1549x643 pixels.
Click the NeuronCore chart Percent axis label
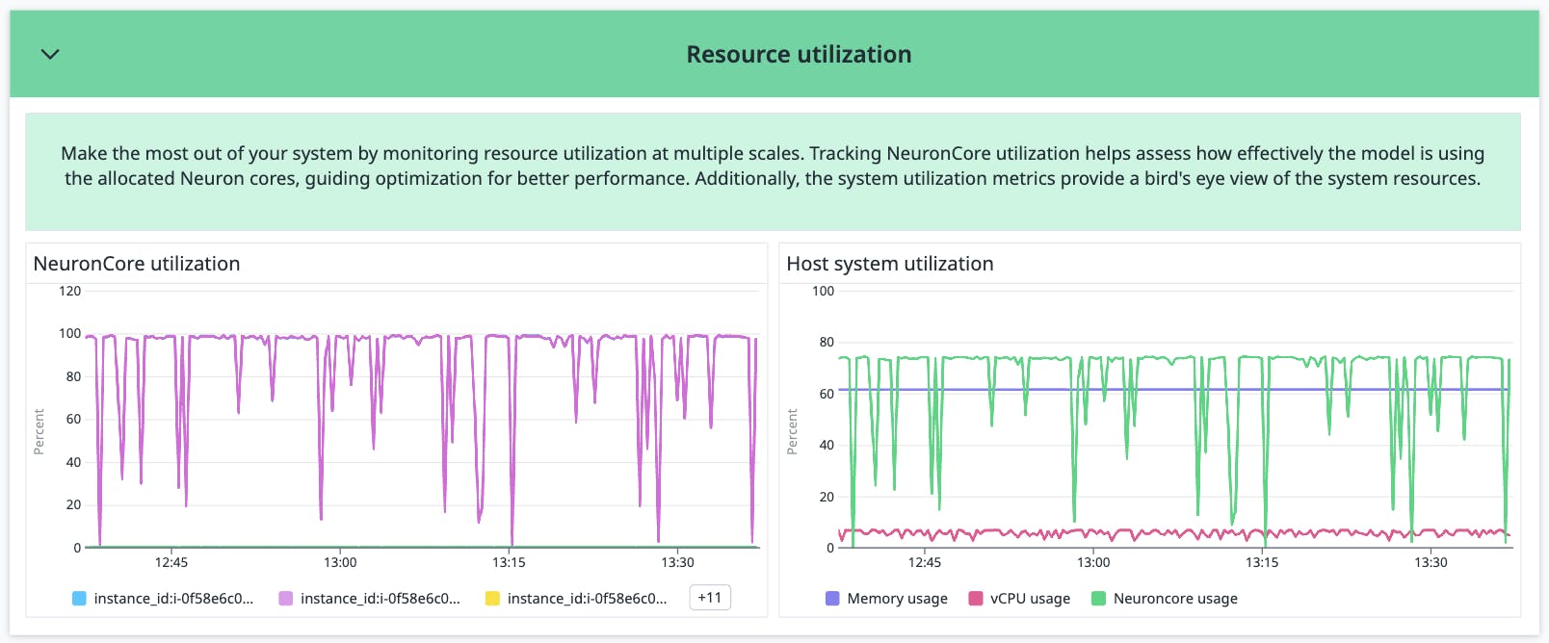(39, 431)
